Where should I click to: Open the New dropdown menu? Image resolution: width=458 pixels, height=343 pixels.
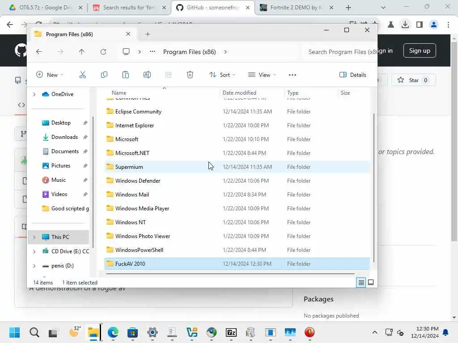[50, 75]
